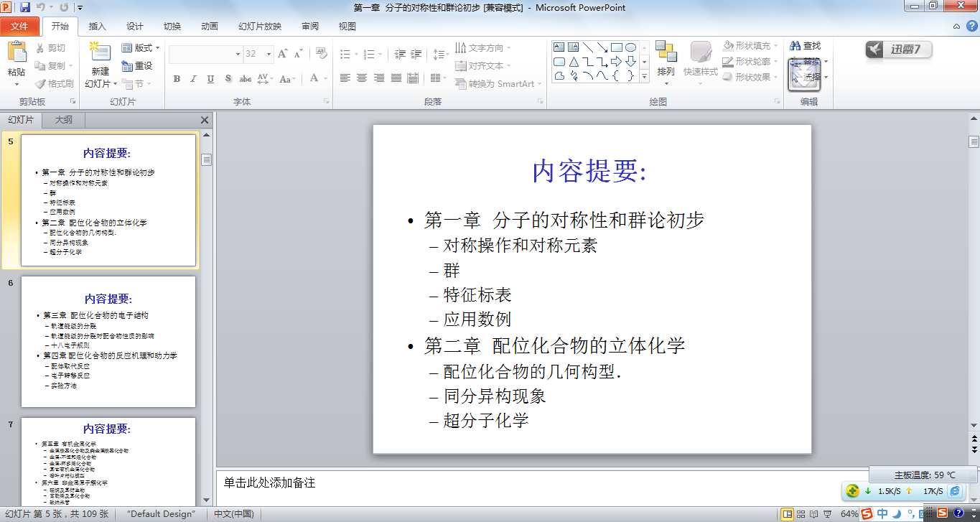Click the Format Painter (格式刷) button
Viewport: 980px width, 522px height.
click(54, 83)
